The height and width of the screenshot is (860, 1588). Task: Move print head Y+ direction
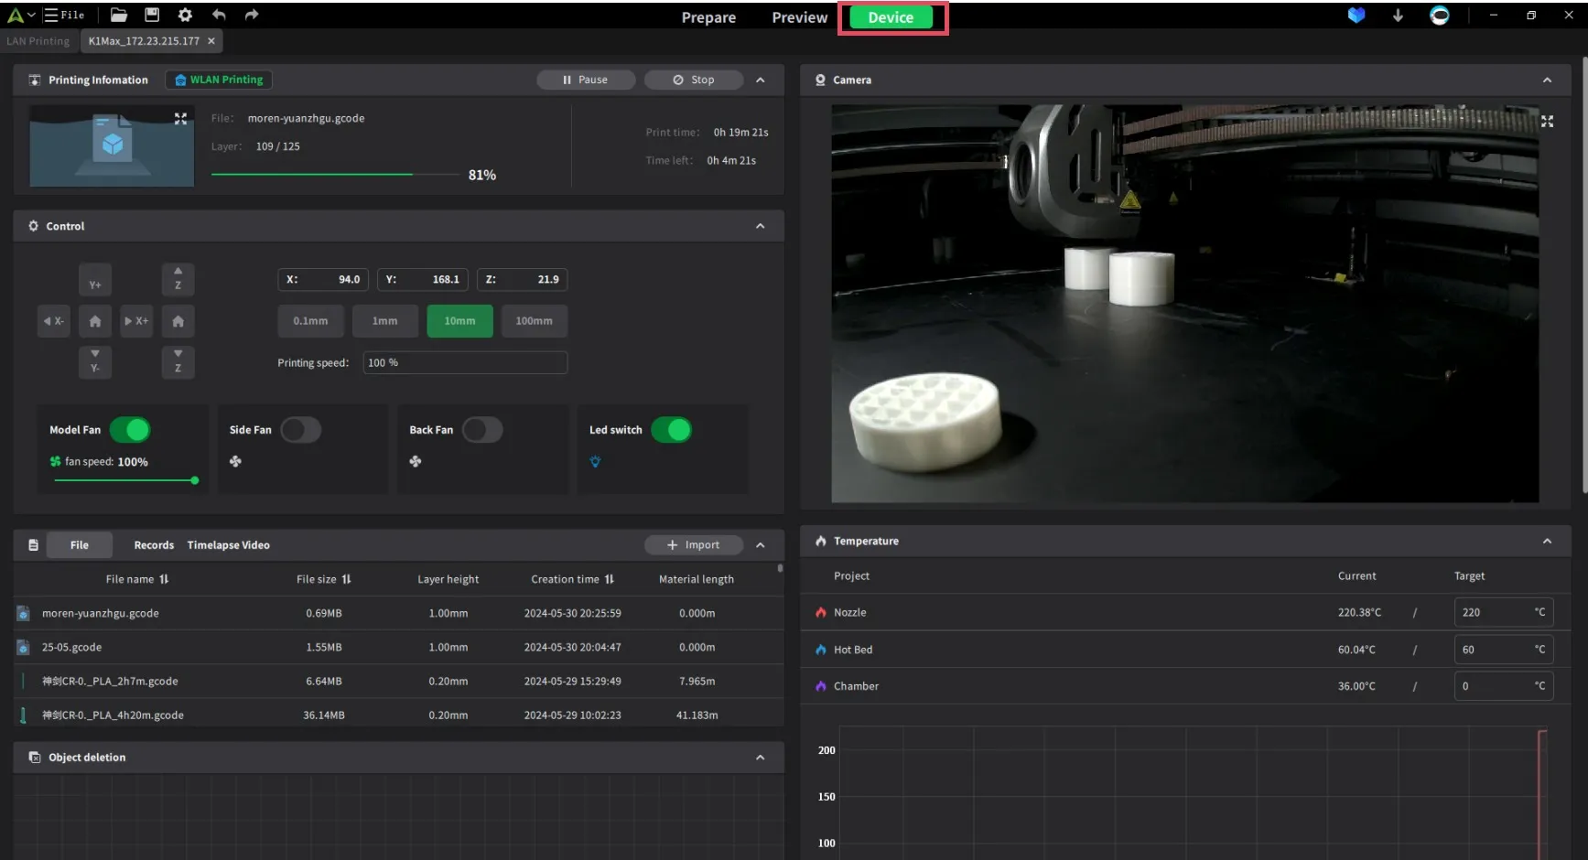click(95, 281)
